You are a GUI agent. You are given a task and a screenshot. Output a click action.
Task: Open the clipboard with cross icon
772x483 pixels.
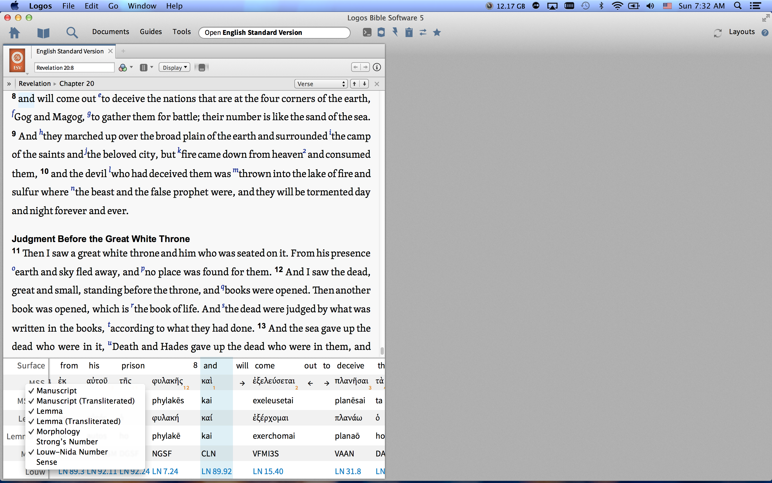point(409,32)
